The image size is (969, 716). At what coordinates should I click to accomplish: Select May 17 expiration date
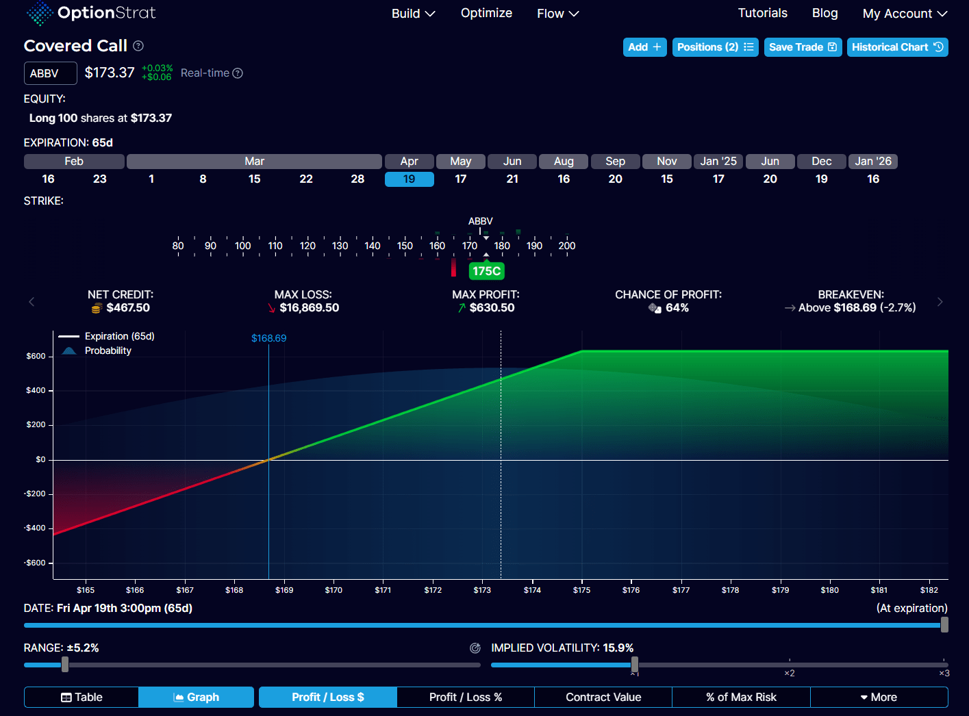[x=461, y=179]
